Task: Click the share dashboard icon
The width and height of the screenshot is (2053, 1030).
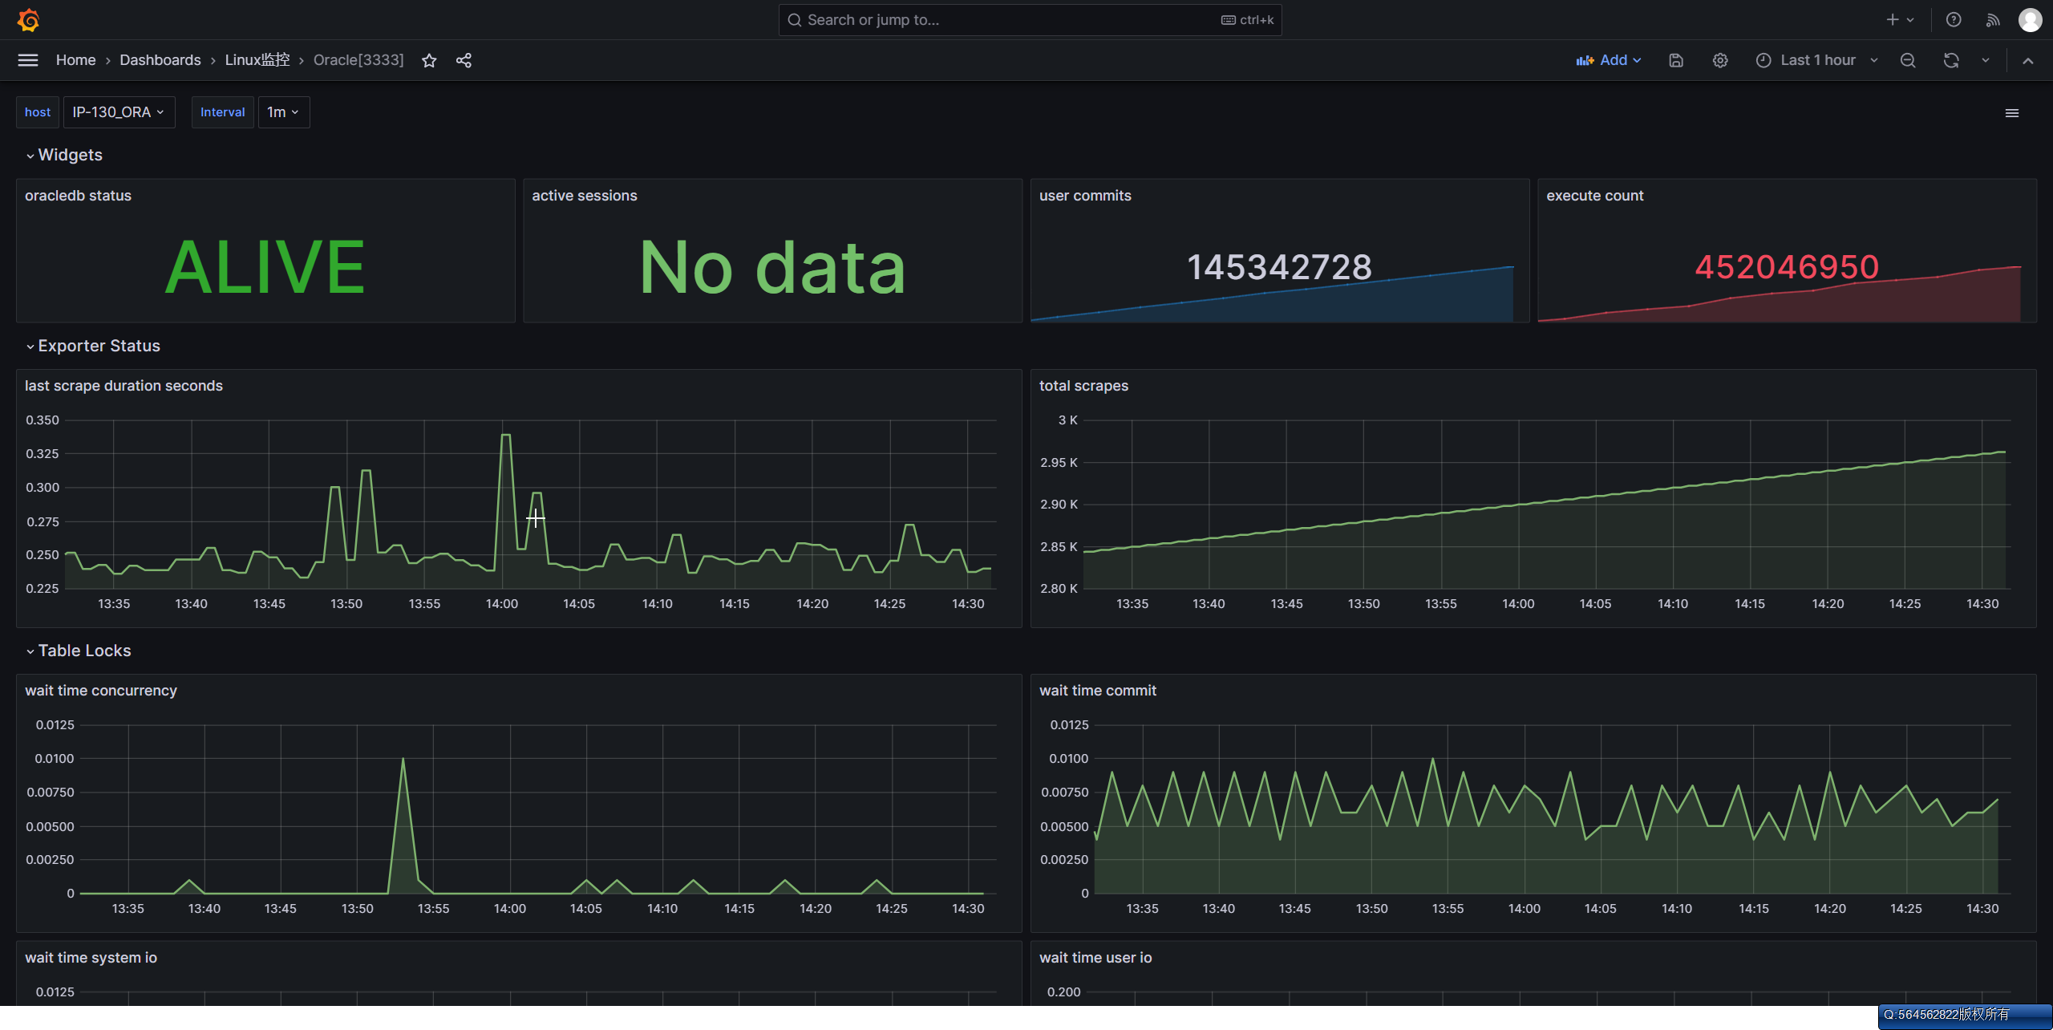Action: coord(464,60)
